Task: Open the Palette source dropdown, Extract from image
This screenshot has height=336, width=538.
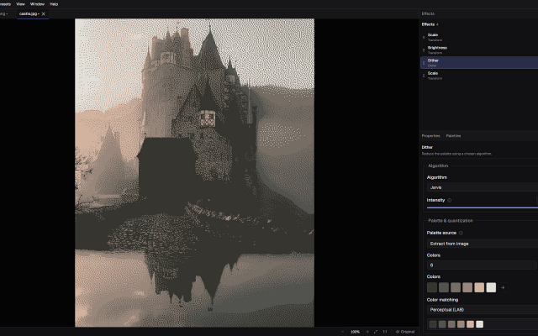Action: [x=483, y=244]
